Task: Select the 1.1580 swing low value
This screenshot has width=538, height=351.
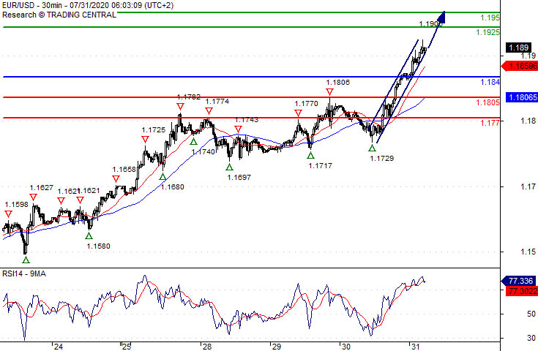Action: [x=99, y=246]
